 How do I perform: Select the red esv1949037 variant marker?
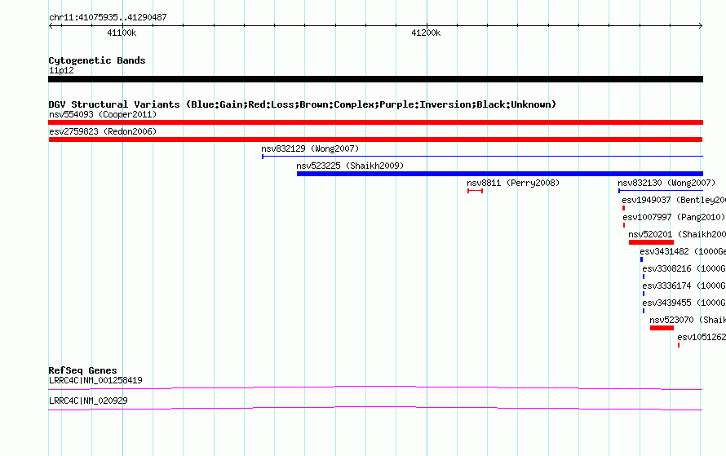pyautogui.click(x=624, y=208)
